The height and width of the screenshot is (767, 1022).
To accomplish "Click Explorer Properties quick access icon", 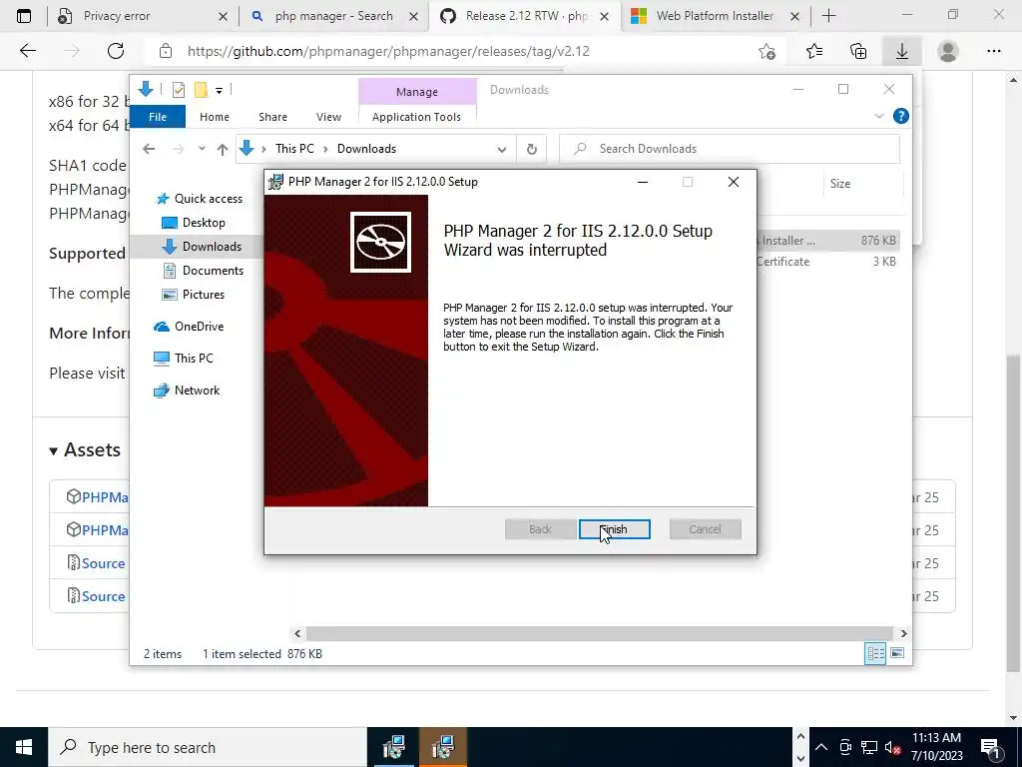I will 178,90.
